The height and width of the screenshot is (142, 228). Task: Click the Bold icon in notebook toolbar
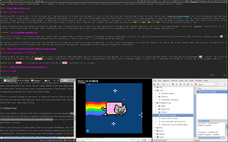point(173,84)
